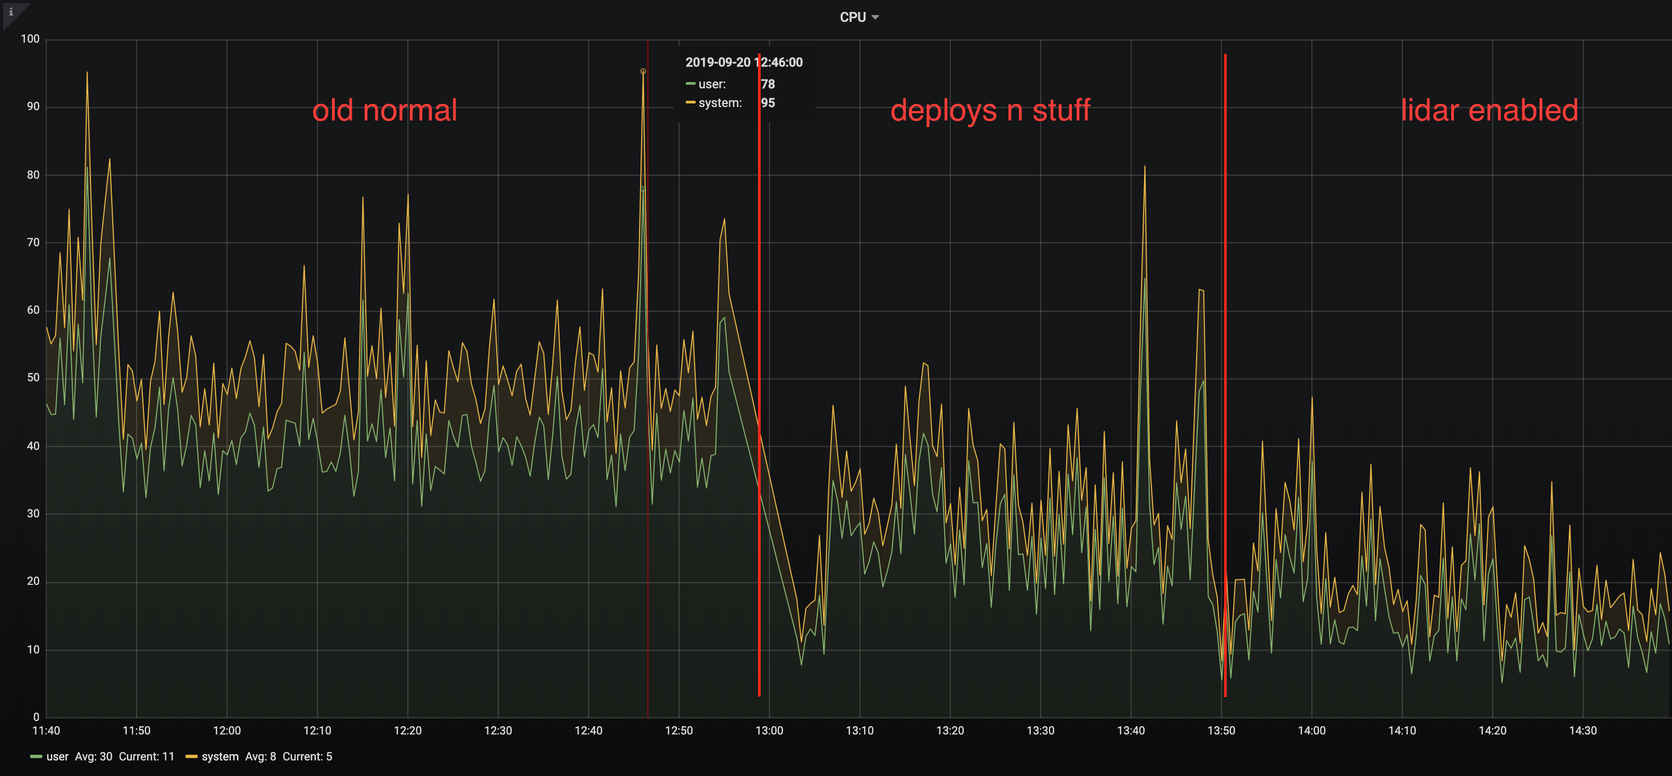Click the tooltip timestamp 2019-09-20 12:46:00

tap(744, 62)
